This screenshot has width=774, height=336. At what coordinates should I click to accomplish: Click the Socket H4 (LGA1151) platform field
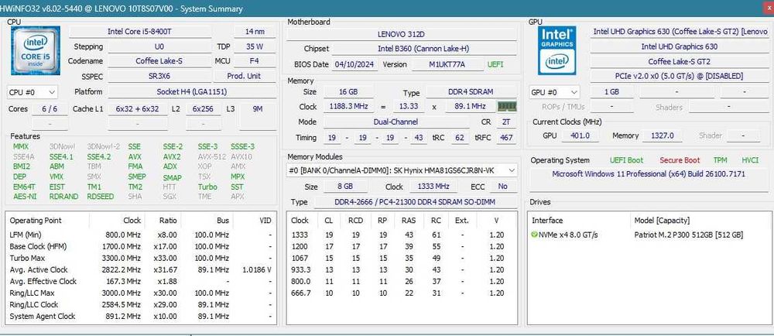191,92
